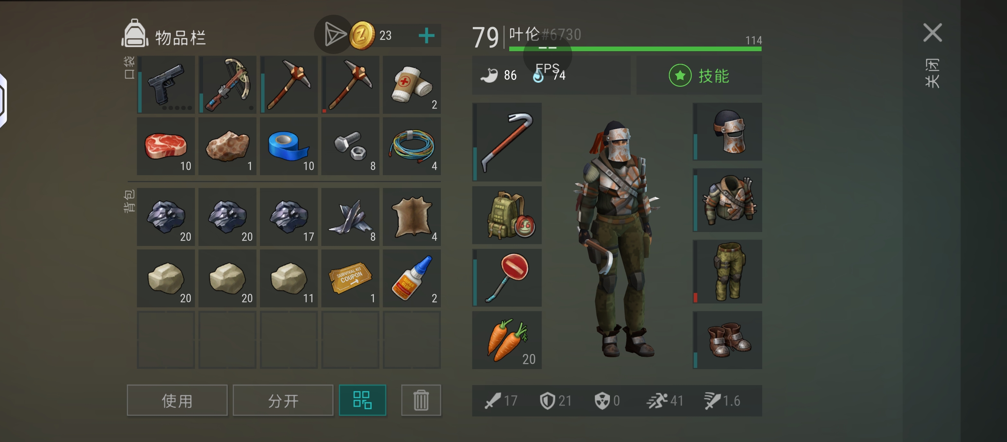The image size is (1007, 442).
Task: Click the 使用 (use) button
Action: (177, 400)
